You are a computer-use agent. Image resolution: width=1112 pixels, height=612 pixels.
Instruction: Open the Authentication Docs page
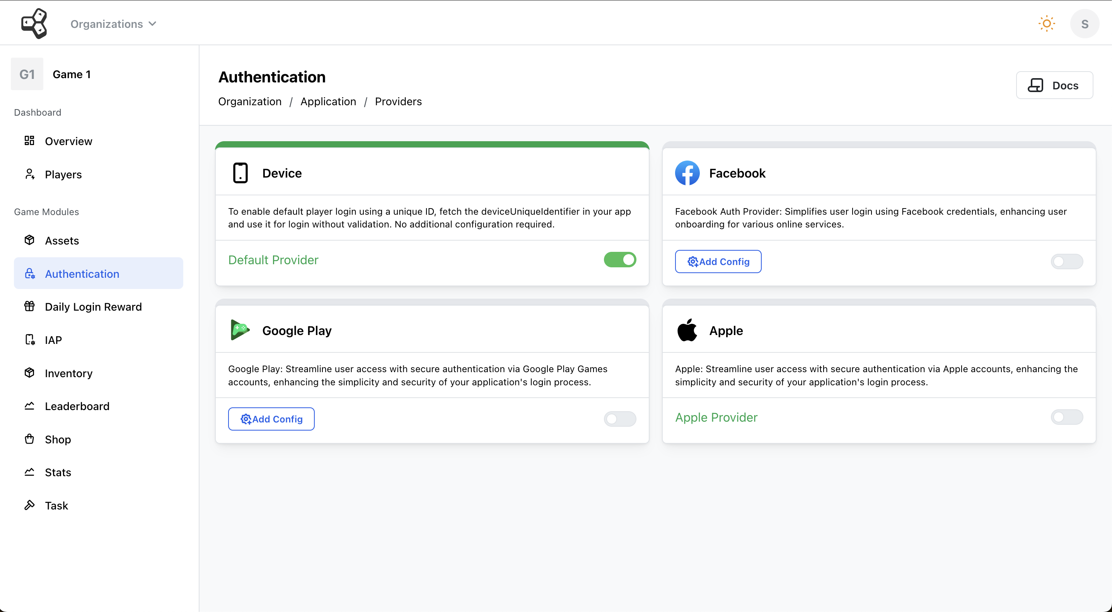(x=1055, y=85)
